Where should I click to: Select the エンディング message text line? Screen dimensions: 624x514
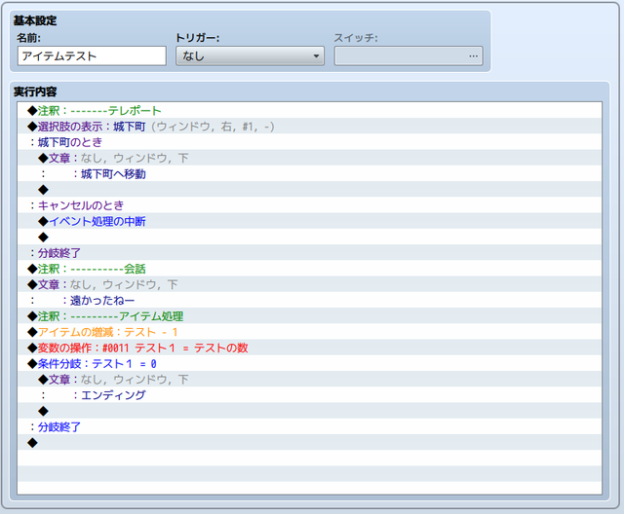click(310, 395)
